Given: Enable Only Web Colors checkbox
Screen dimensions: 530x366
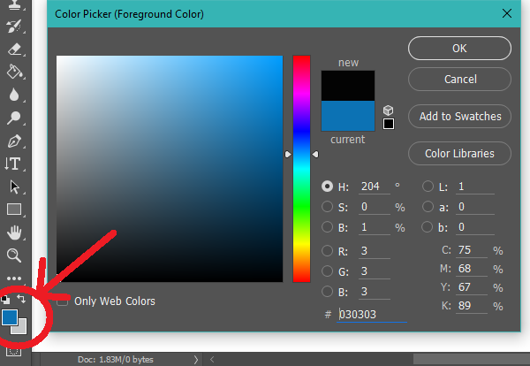Looking at the screenshot, I should 62,301.
